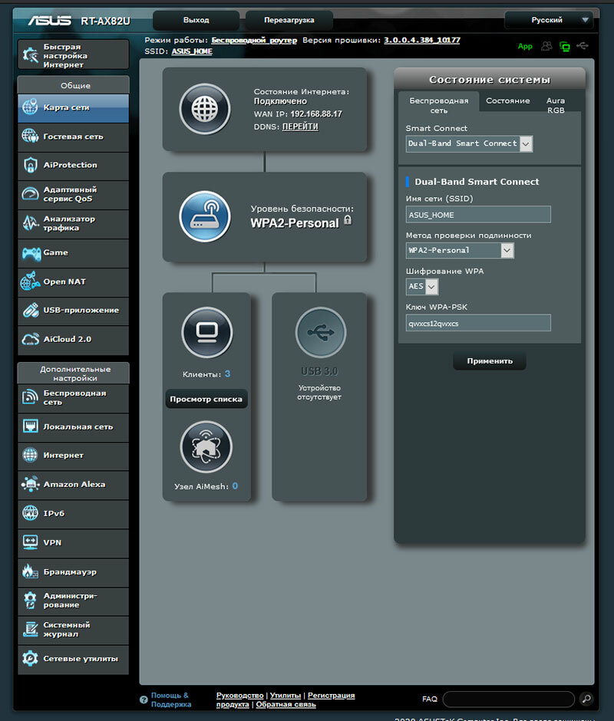Click the USB-приложение icon
614x721 pixels.
[31, 311]
